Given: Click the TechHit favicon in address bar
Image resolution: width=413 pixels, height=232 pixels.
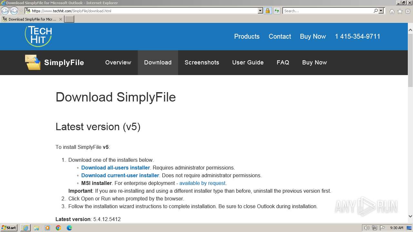Looking at the screenshot, I should (28, 11).
